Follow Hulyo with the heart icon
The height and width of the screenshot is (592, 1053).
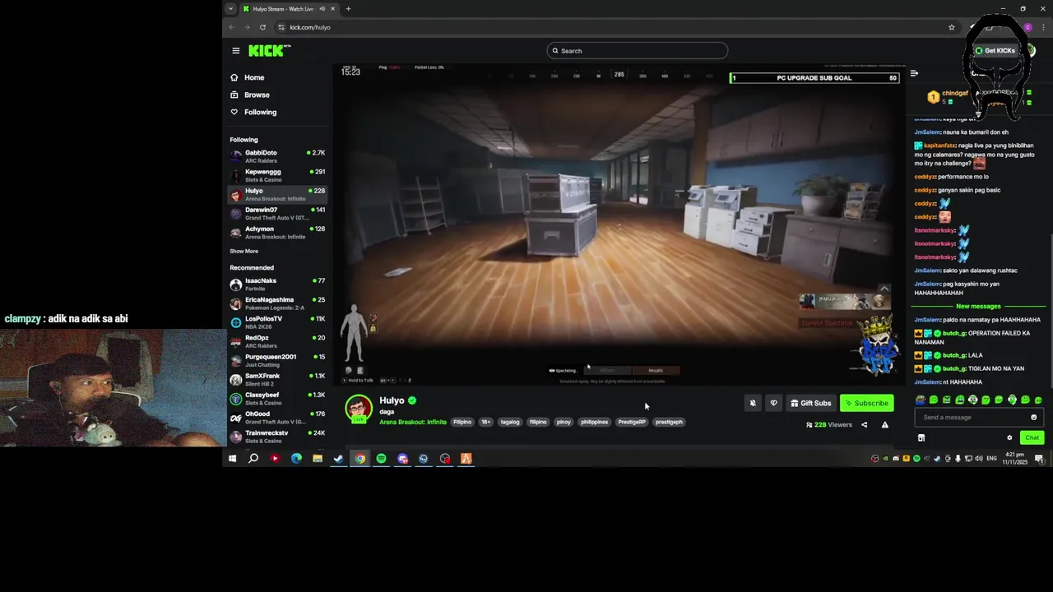773,403
